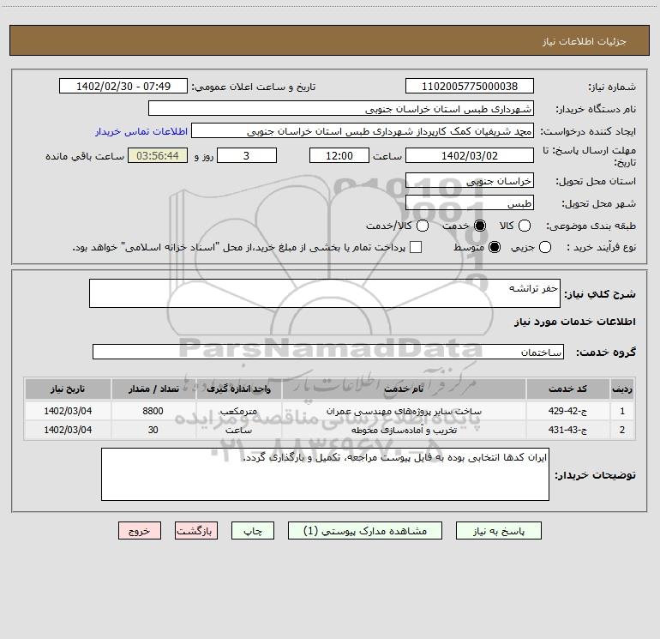Select the جزیی purchase type radio
Image resolution: width=660 pixels, height=639 pixels.
tap(544, 247)
